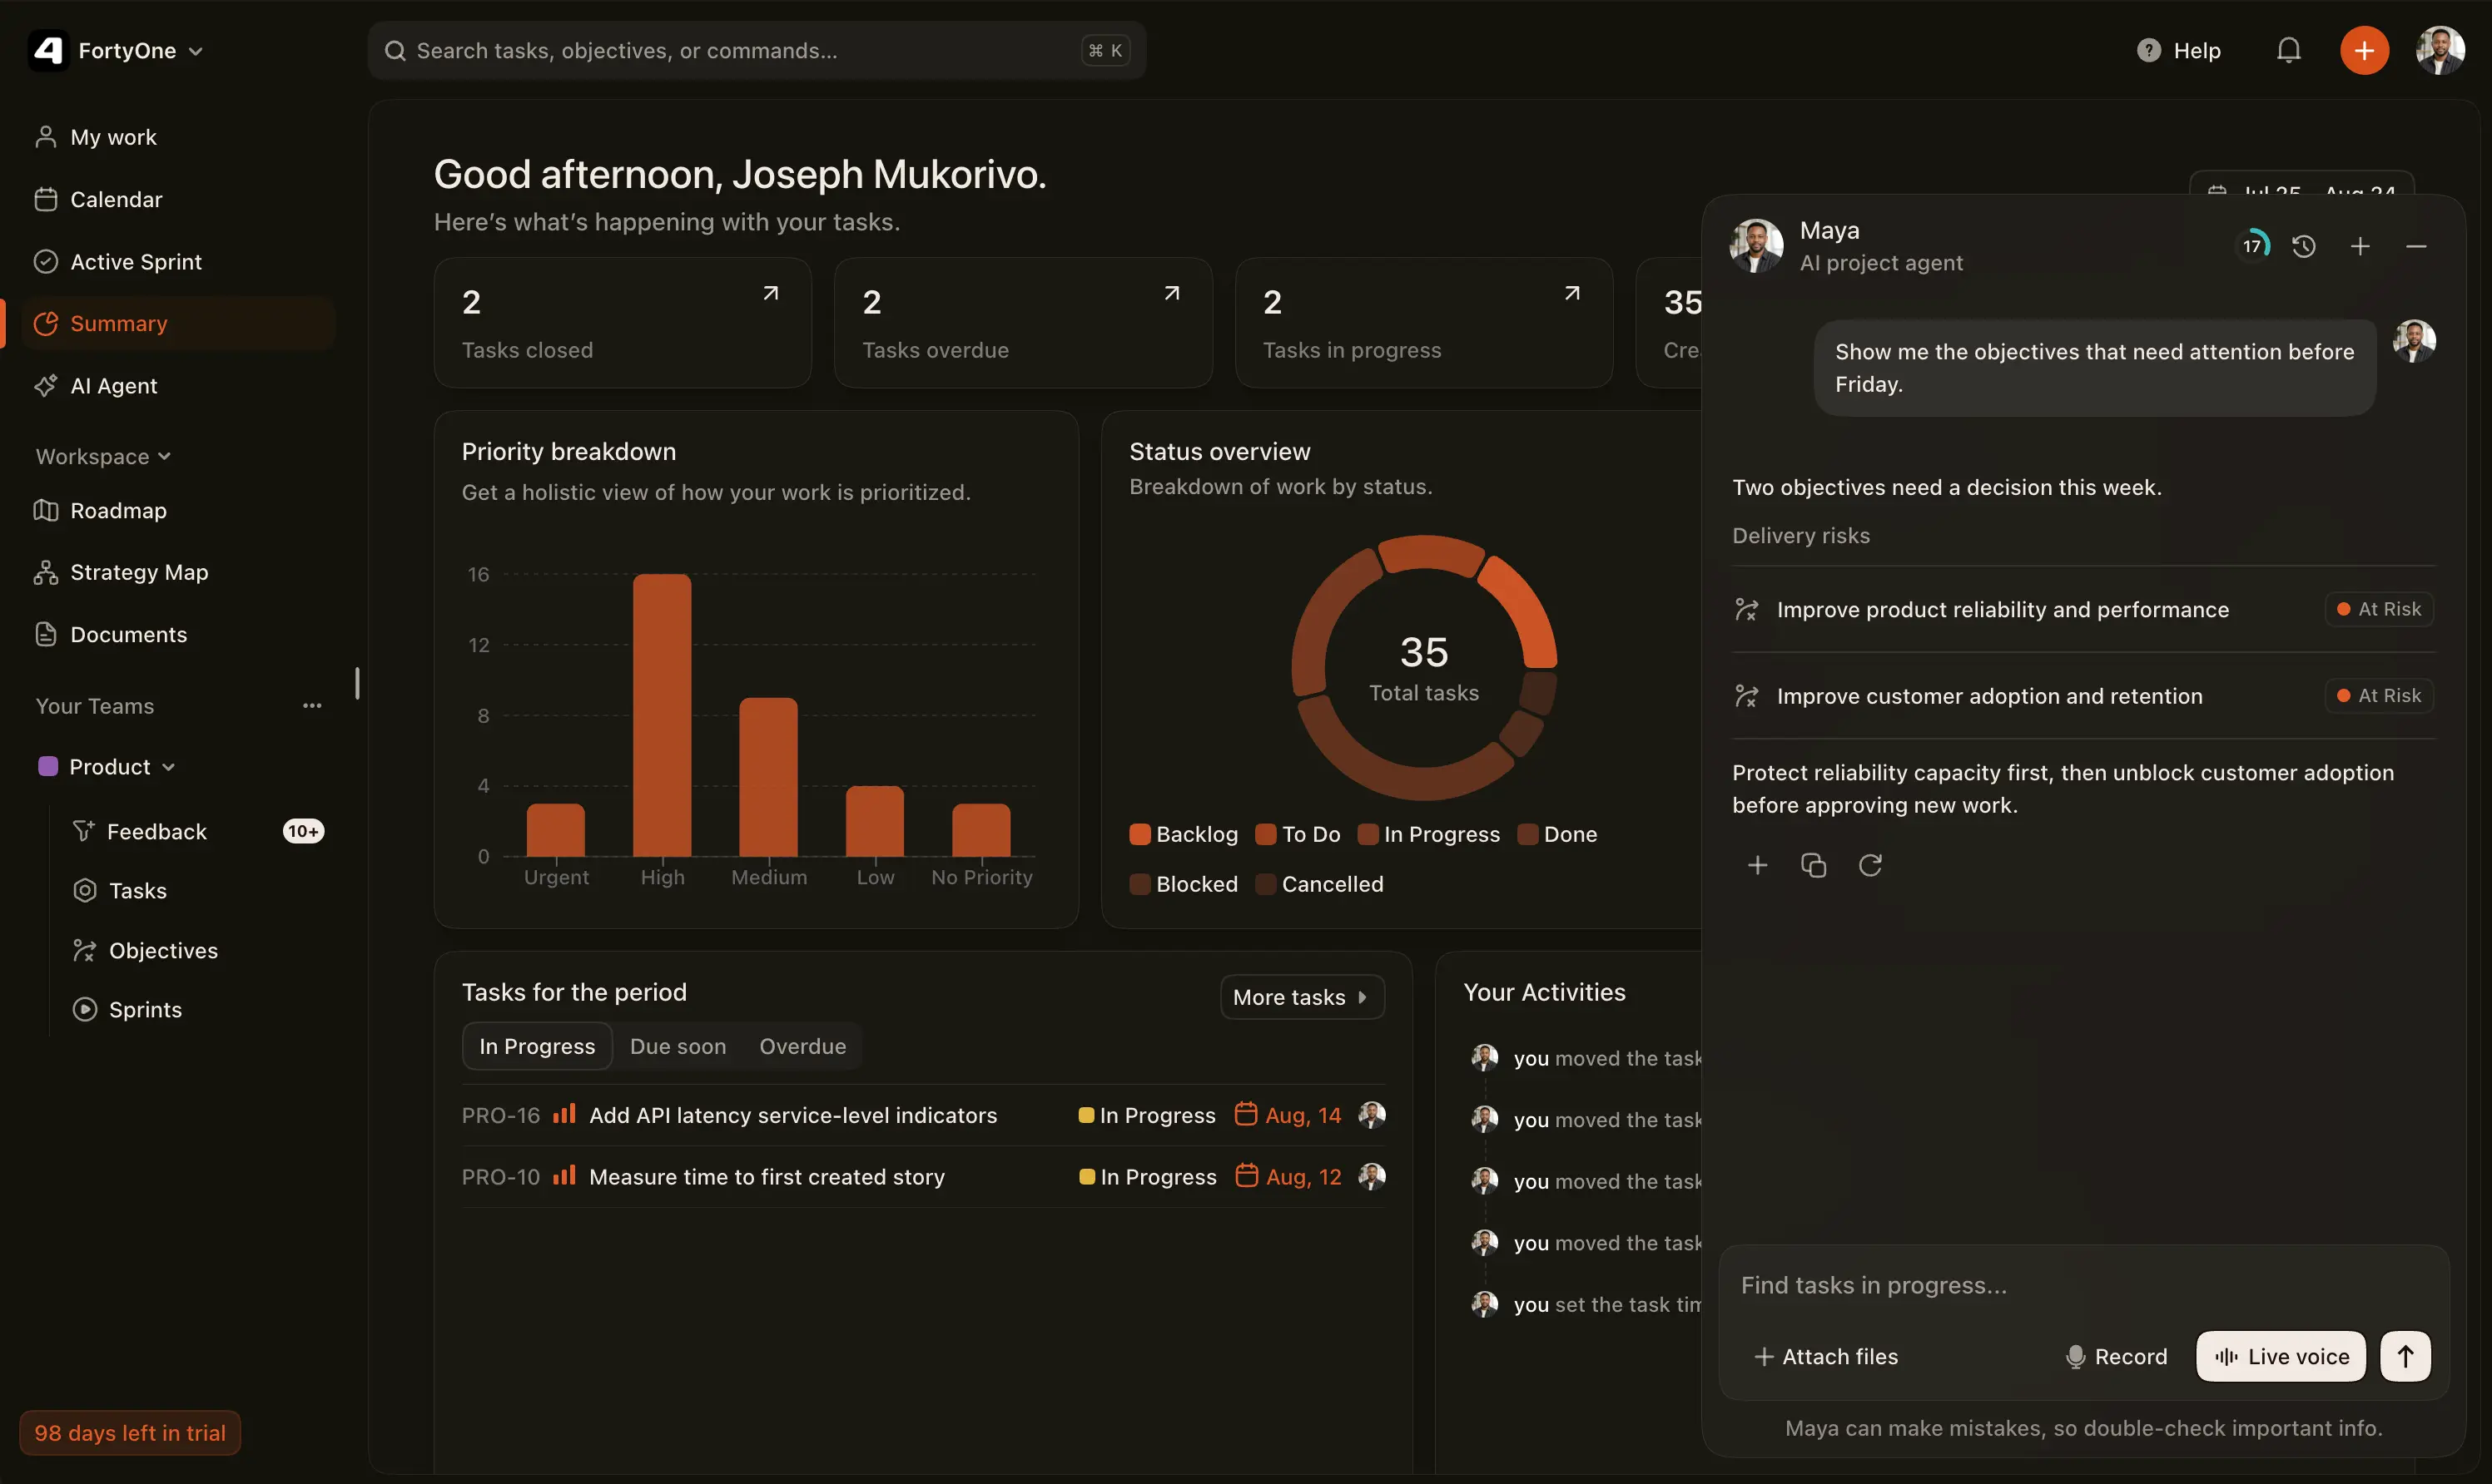Switch to the Overdue tab
The width and height of the screenshot is (2492, 1484).
click(x=802, y=1046)
